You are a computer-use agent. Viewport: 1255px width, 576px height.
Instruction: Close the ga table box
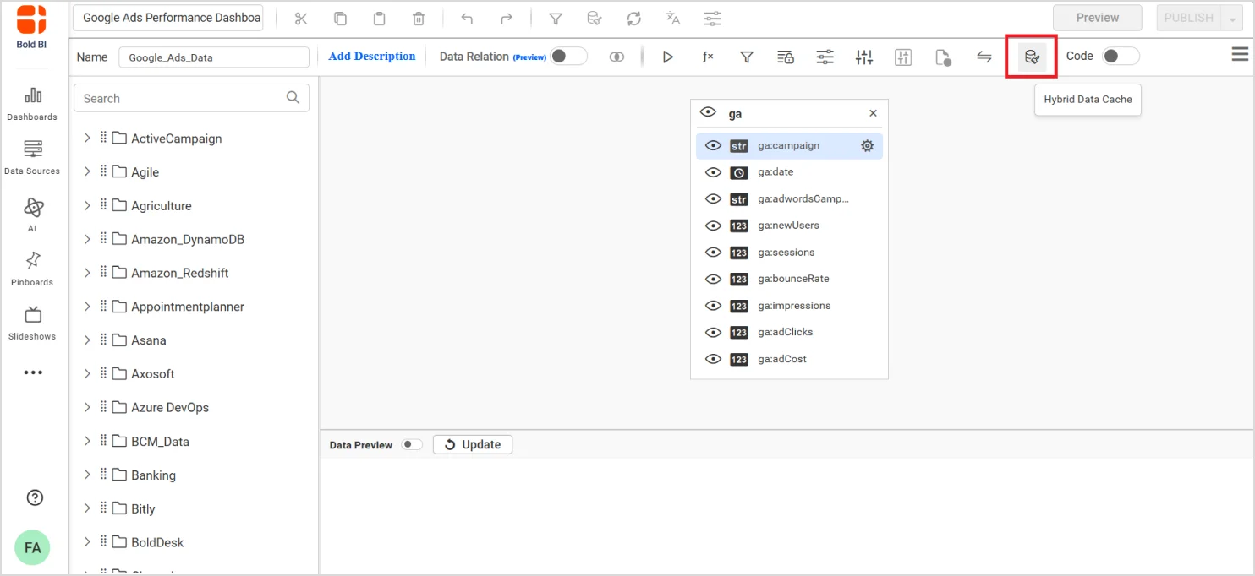[x=873, y=113]
